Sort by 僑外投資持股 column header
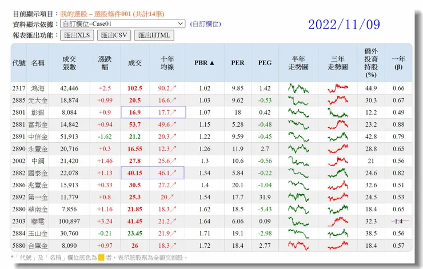423x269 pixels. pos(371,63)
